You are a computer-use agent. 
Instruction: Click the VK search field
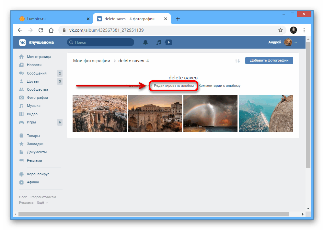click(100, 42)
